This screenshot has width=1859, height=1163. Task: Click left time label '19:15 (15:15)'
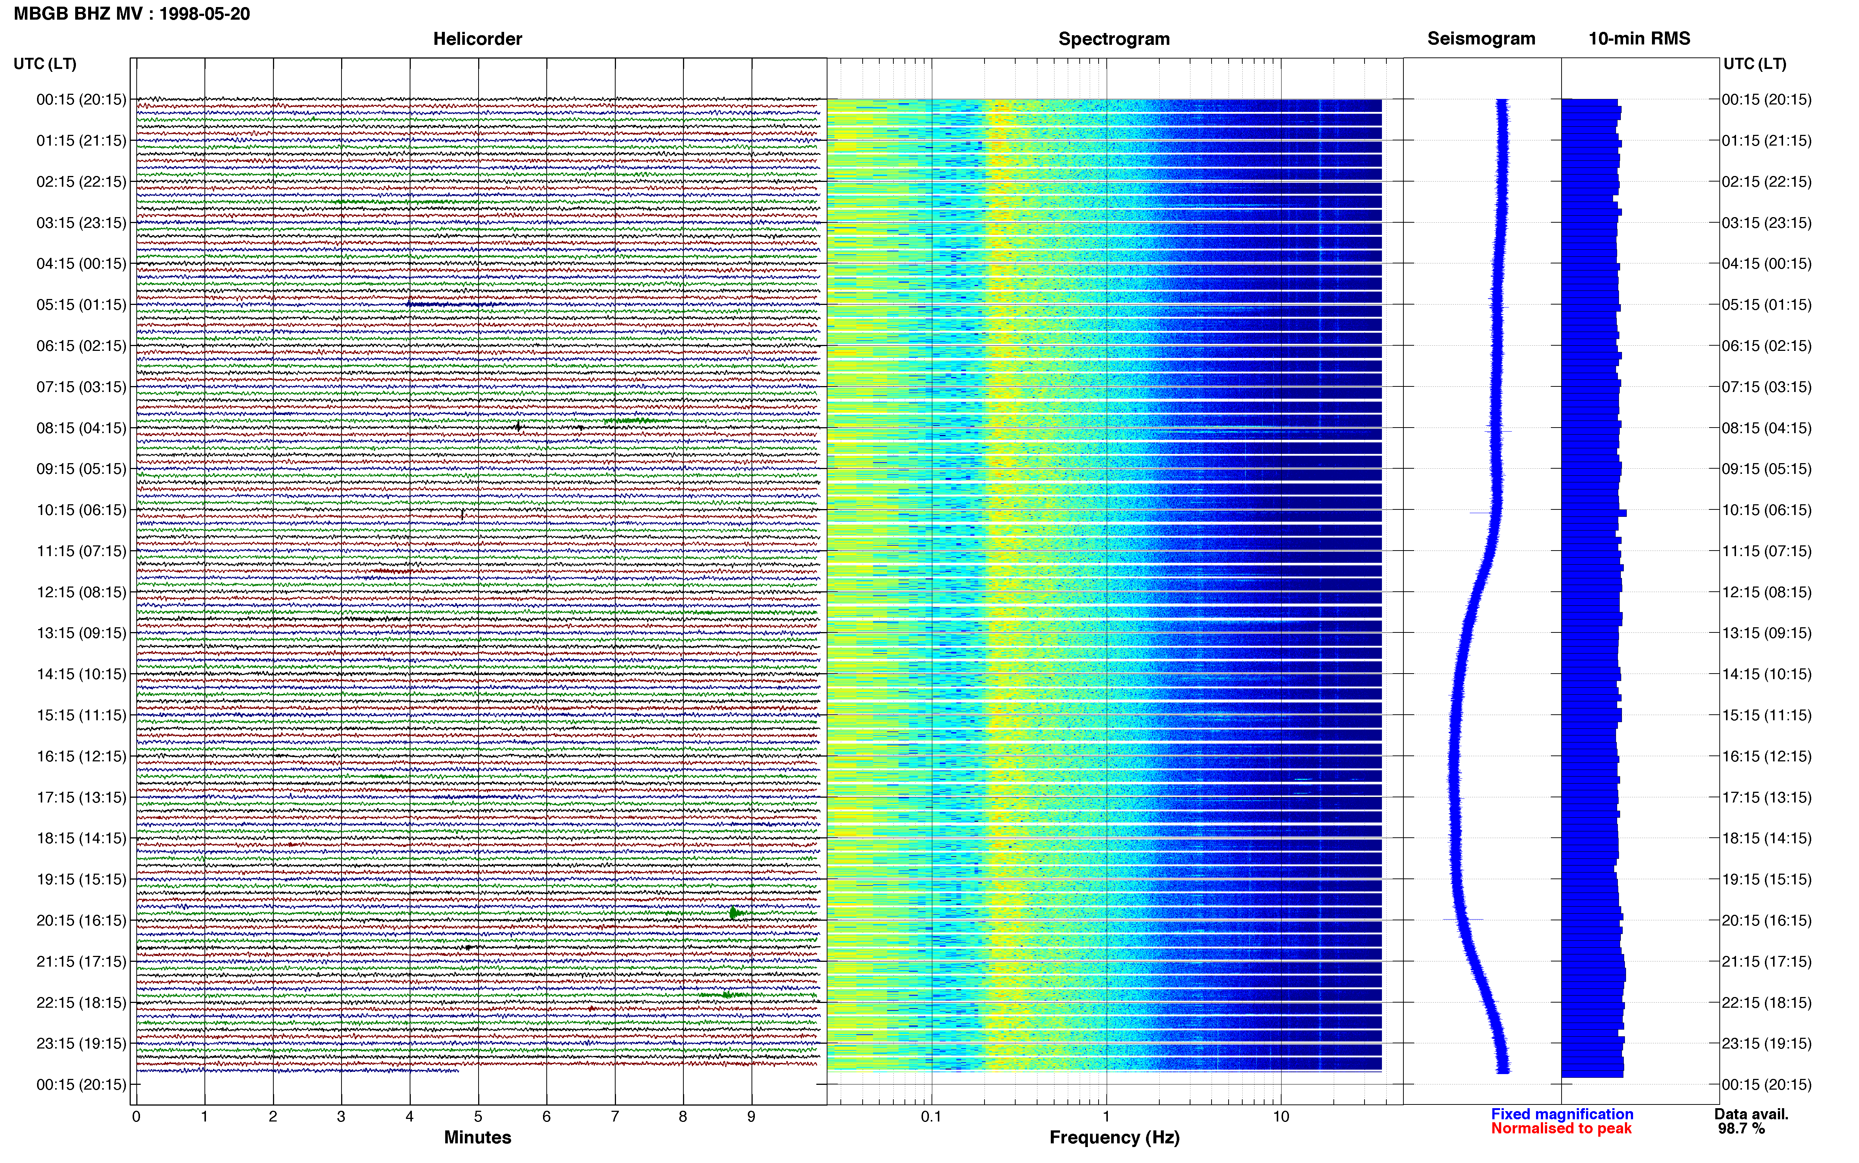pyautogui.click(x=81, y=879)
